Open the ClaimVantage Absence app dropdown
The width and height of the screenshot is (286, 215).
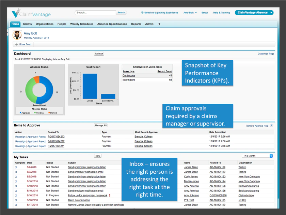(271, 13)
